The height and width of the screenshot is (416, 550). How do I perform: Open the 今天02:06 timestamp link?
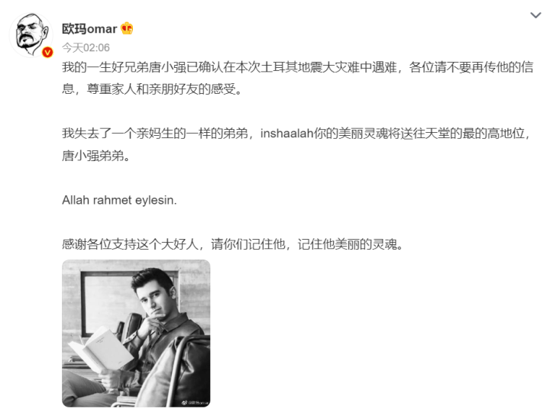click(x=86, y=47)
